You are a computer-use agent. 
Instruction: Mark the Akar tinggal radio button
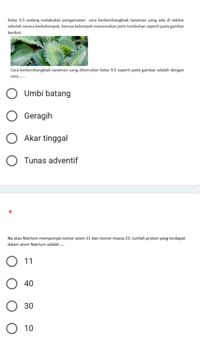coord(12,139)
